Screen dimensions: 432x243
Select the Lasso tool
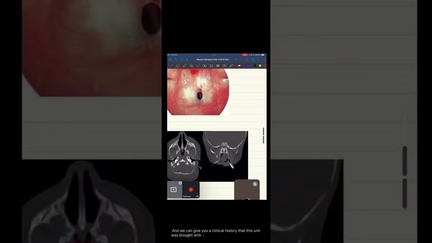click(x=198, y=65)
